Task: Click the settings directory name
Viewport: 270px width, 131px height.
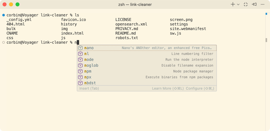Action: pos(179,24)
